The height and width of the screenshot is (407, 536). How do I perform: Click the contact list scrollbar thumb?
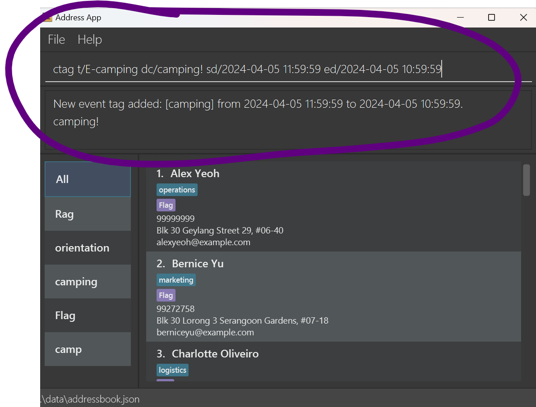pyautogui.click(x=527, y=180)
